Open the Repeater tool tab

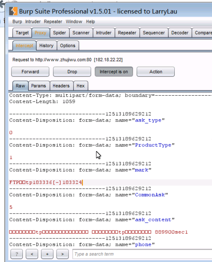click(x=127, y=33)
